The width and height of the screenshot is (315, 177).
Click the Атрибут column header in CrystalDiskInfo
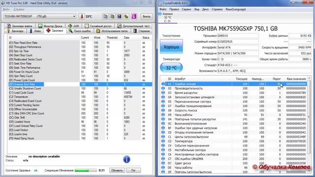180,79
